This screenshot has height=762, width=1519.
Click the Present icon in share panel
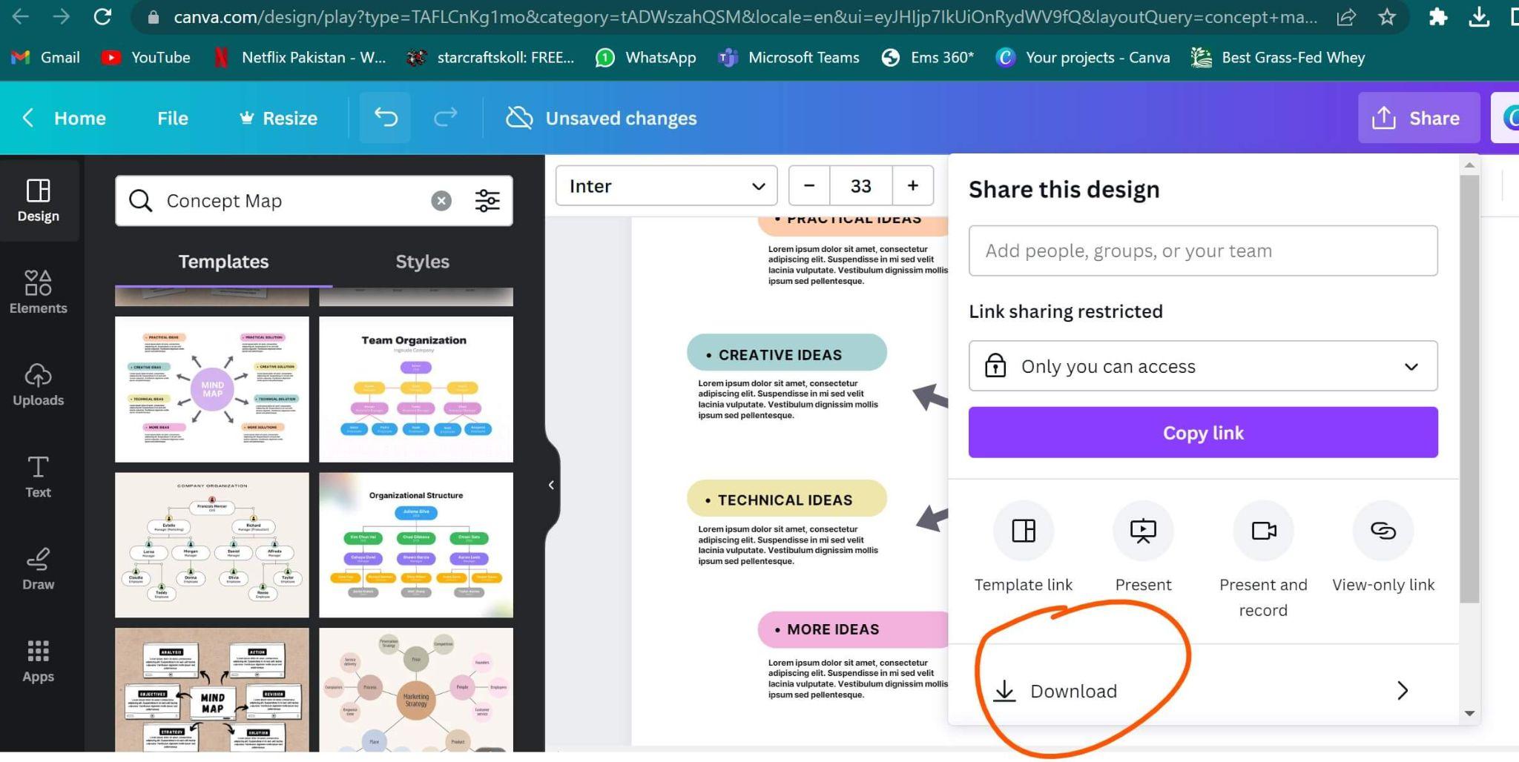click(1142, 531)
